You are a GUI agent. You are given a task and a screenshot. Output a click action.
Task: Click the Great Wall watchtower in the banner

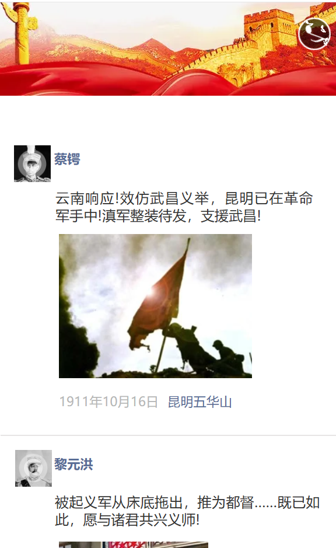coord(269,30)
